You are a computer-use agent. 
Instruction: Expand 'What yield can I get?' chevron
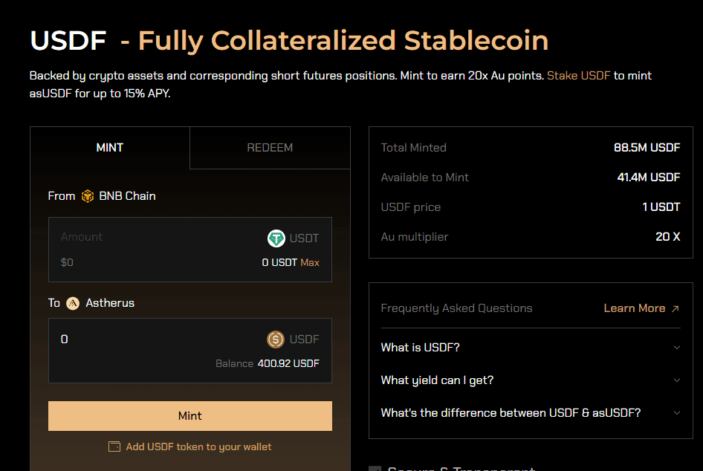point(676,380)
